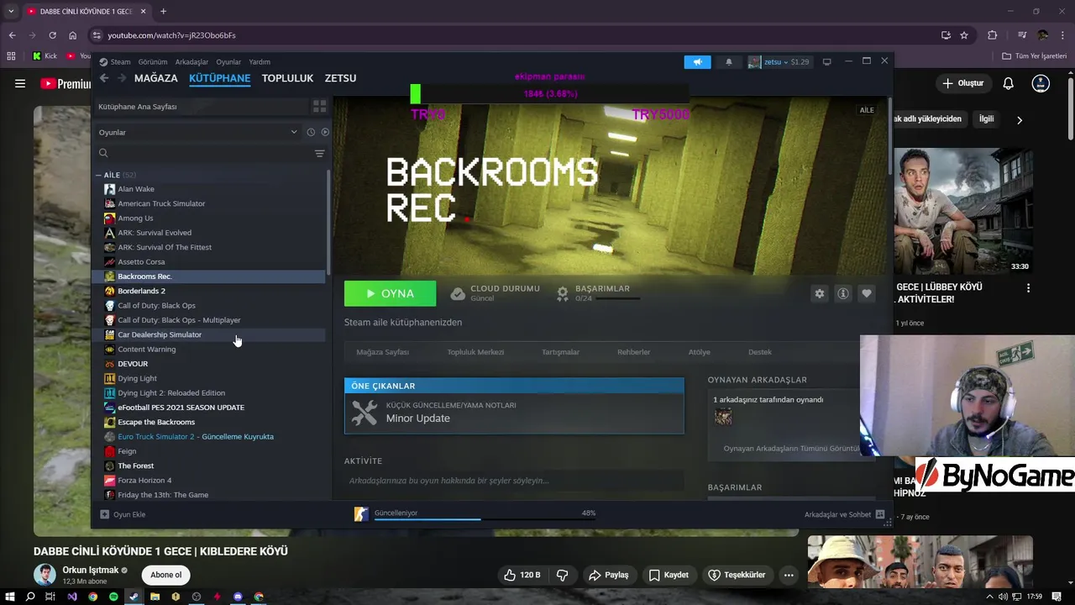
Task: Go back in Steam navigation
Action: (104, 78)
